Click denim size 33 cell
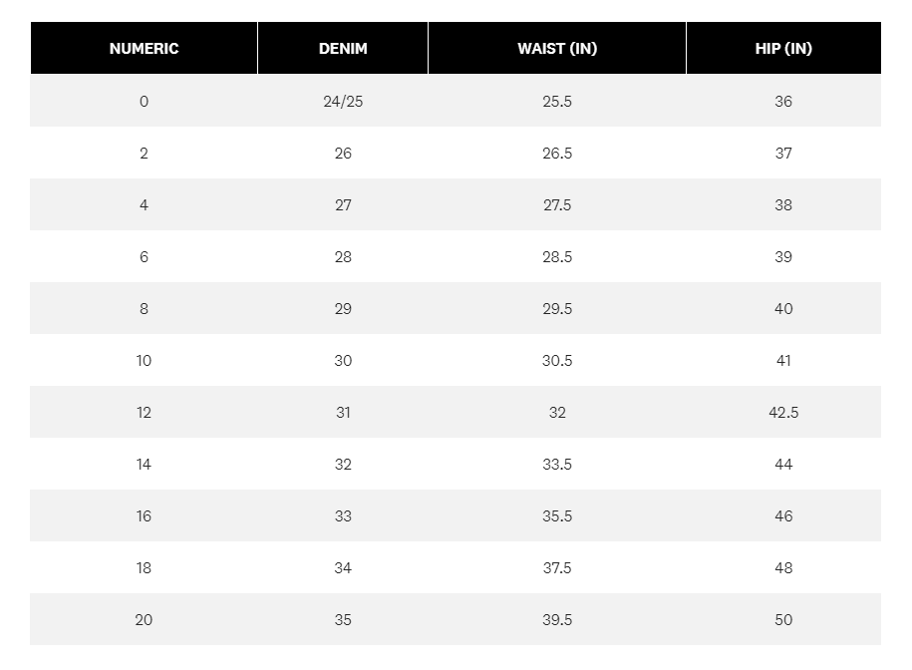The image size is (912, 670). pyautogui.click(x=343, y=515)
